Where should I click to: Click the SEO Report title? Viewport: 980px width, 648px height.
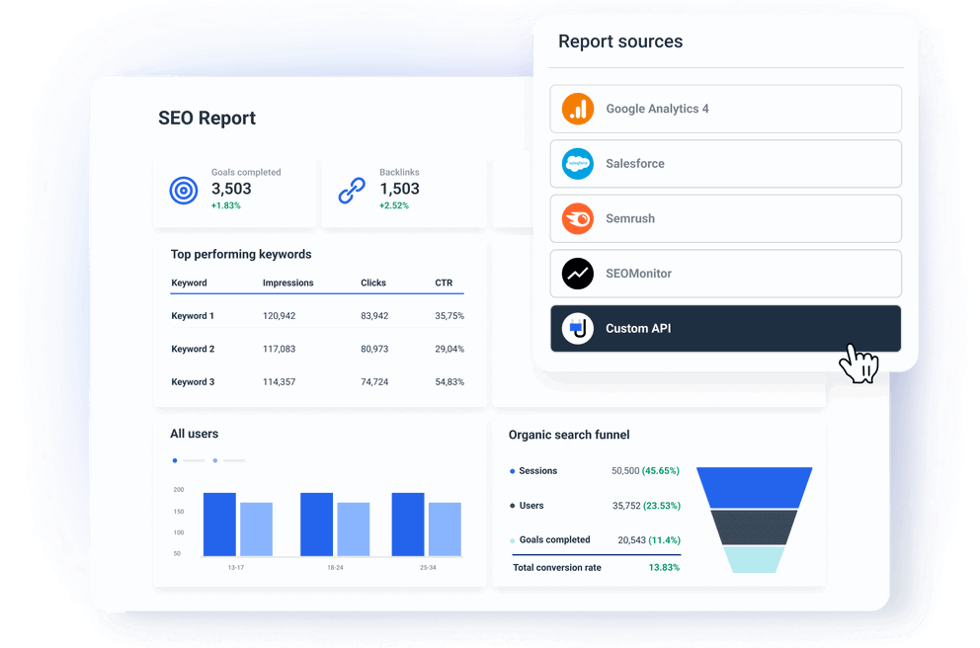tap(206, 119)
